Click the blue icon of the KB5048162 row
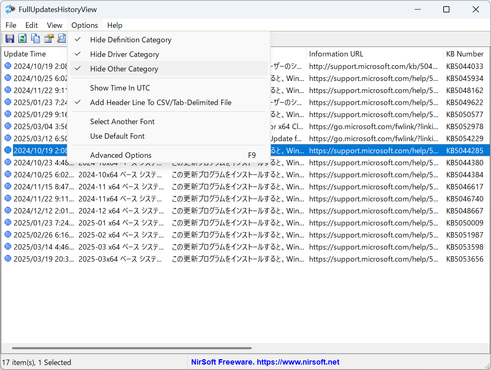This screenshot has width=491, height=370. click(8, 90)
